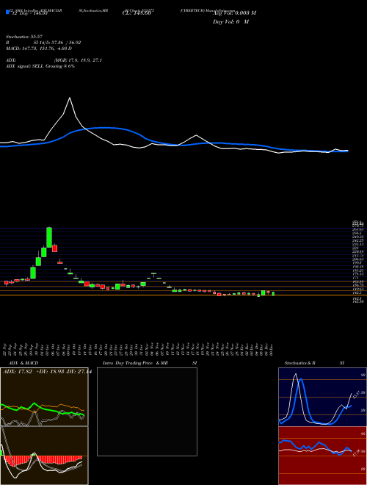Click the 'Avg Vol: 0.003 M' label
Screen dimensions: 367x485
[x=234, y=13]
